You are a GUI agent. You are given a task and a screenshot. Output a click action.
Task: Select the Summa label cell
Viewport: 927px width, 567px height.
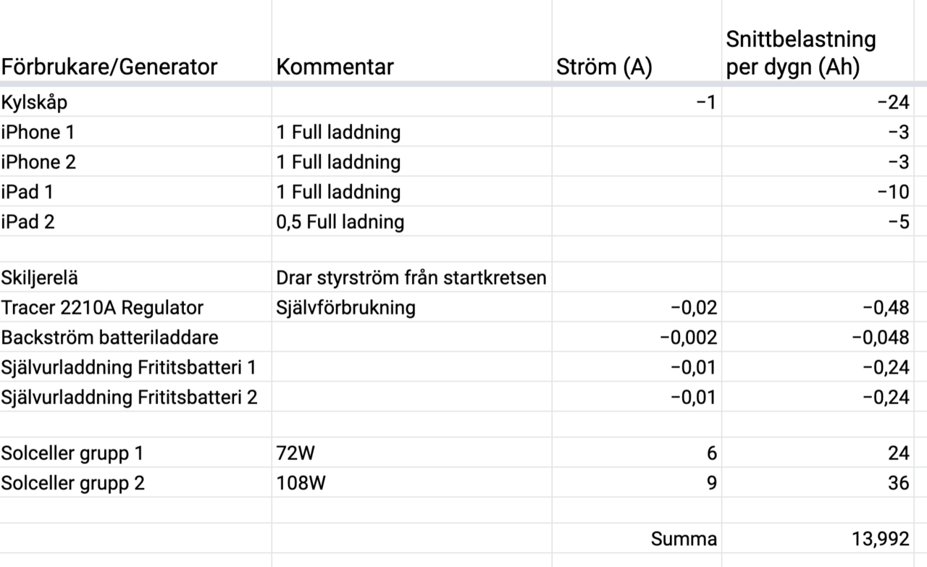(637, 539)
